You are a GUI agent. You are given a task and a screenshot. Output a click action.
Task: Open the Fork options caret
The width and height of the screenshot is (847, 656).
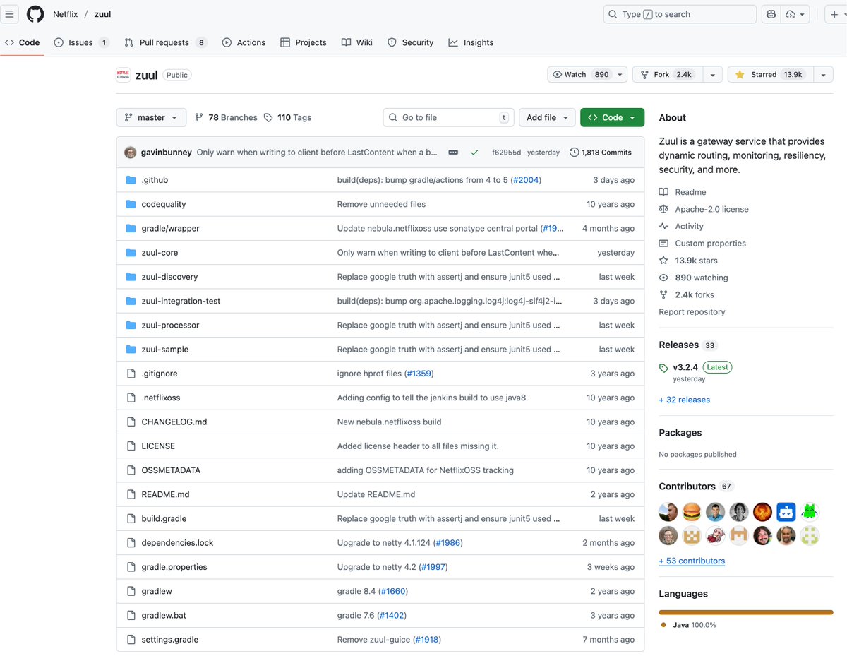tap(712, 75)
